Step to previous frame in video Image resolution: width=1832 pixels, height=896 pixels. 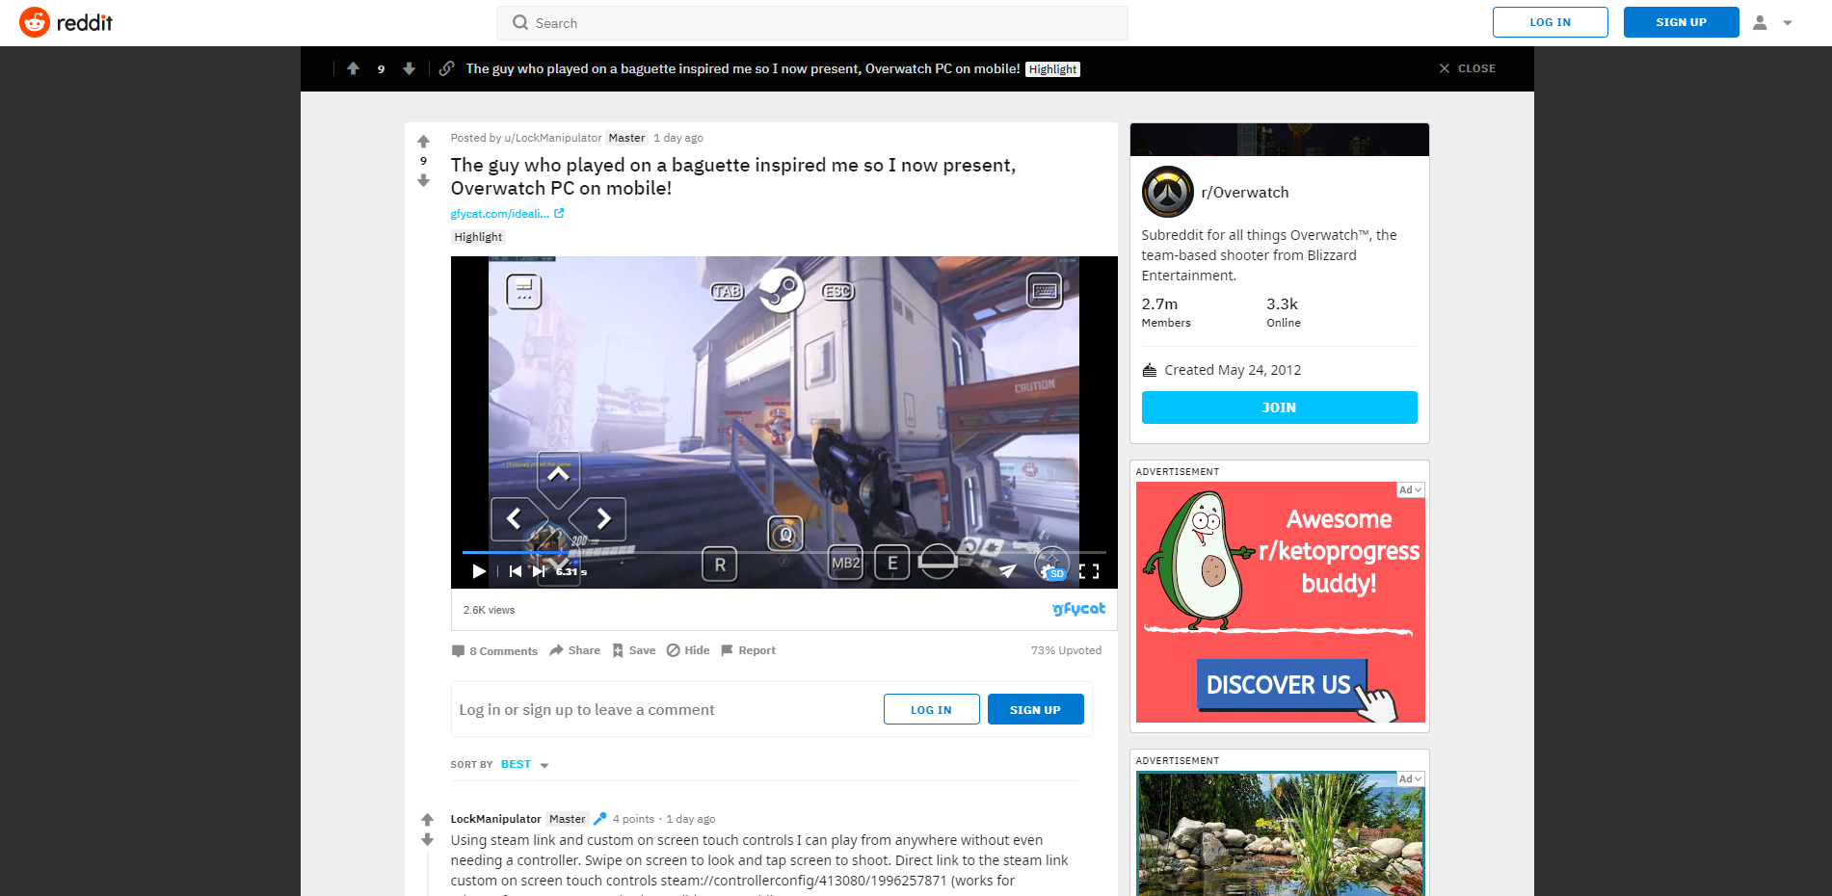pos(516,571)
